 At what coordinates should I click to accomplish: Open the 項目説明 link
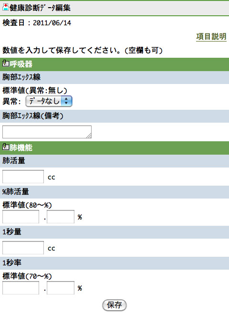[211, 37]
